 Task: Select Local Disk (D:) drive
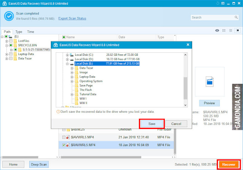pyautogui.click(x=84, y=59)
